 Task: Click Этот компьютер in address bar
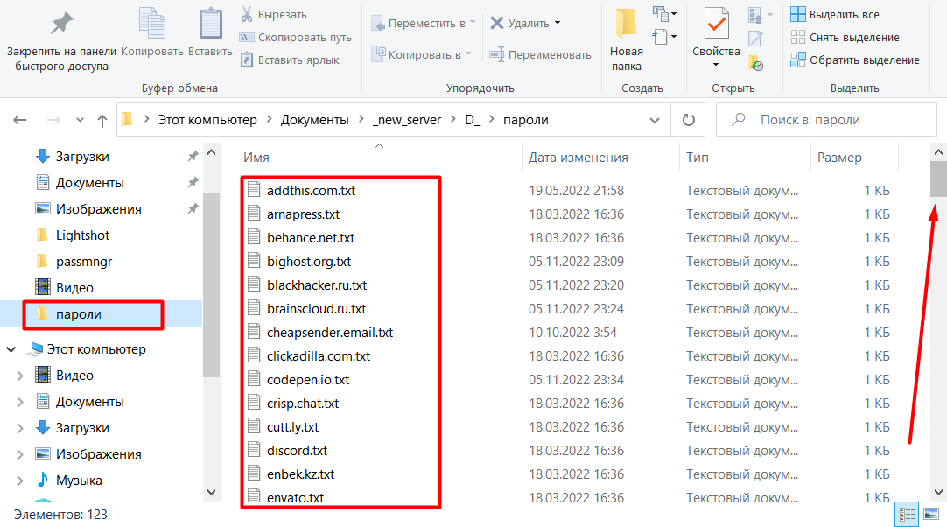(207, 120)
